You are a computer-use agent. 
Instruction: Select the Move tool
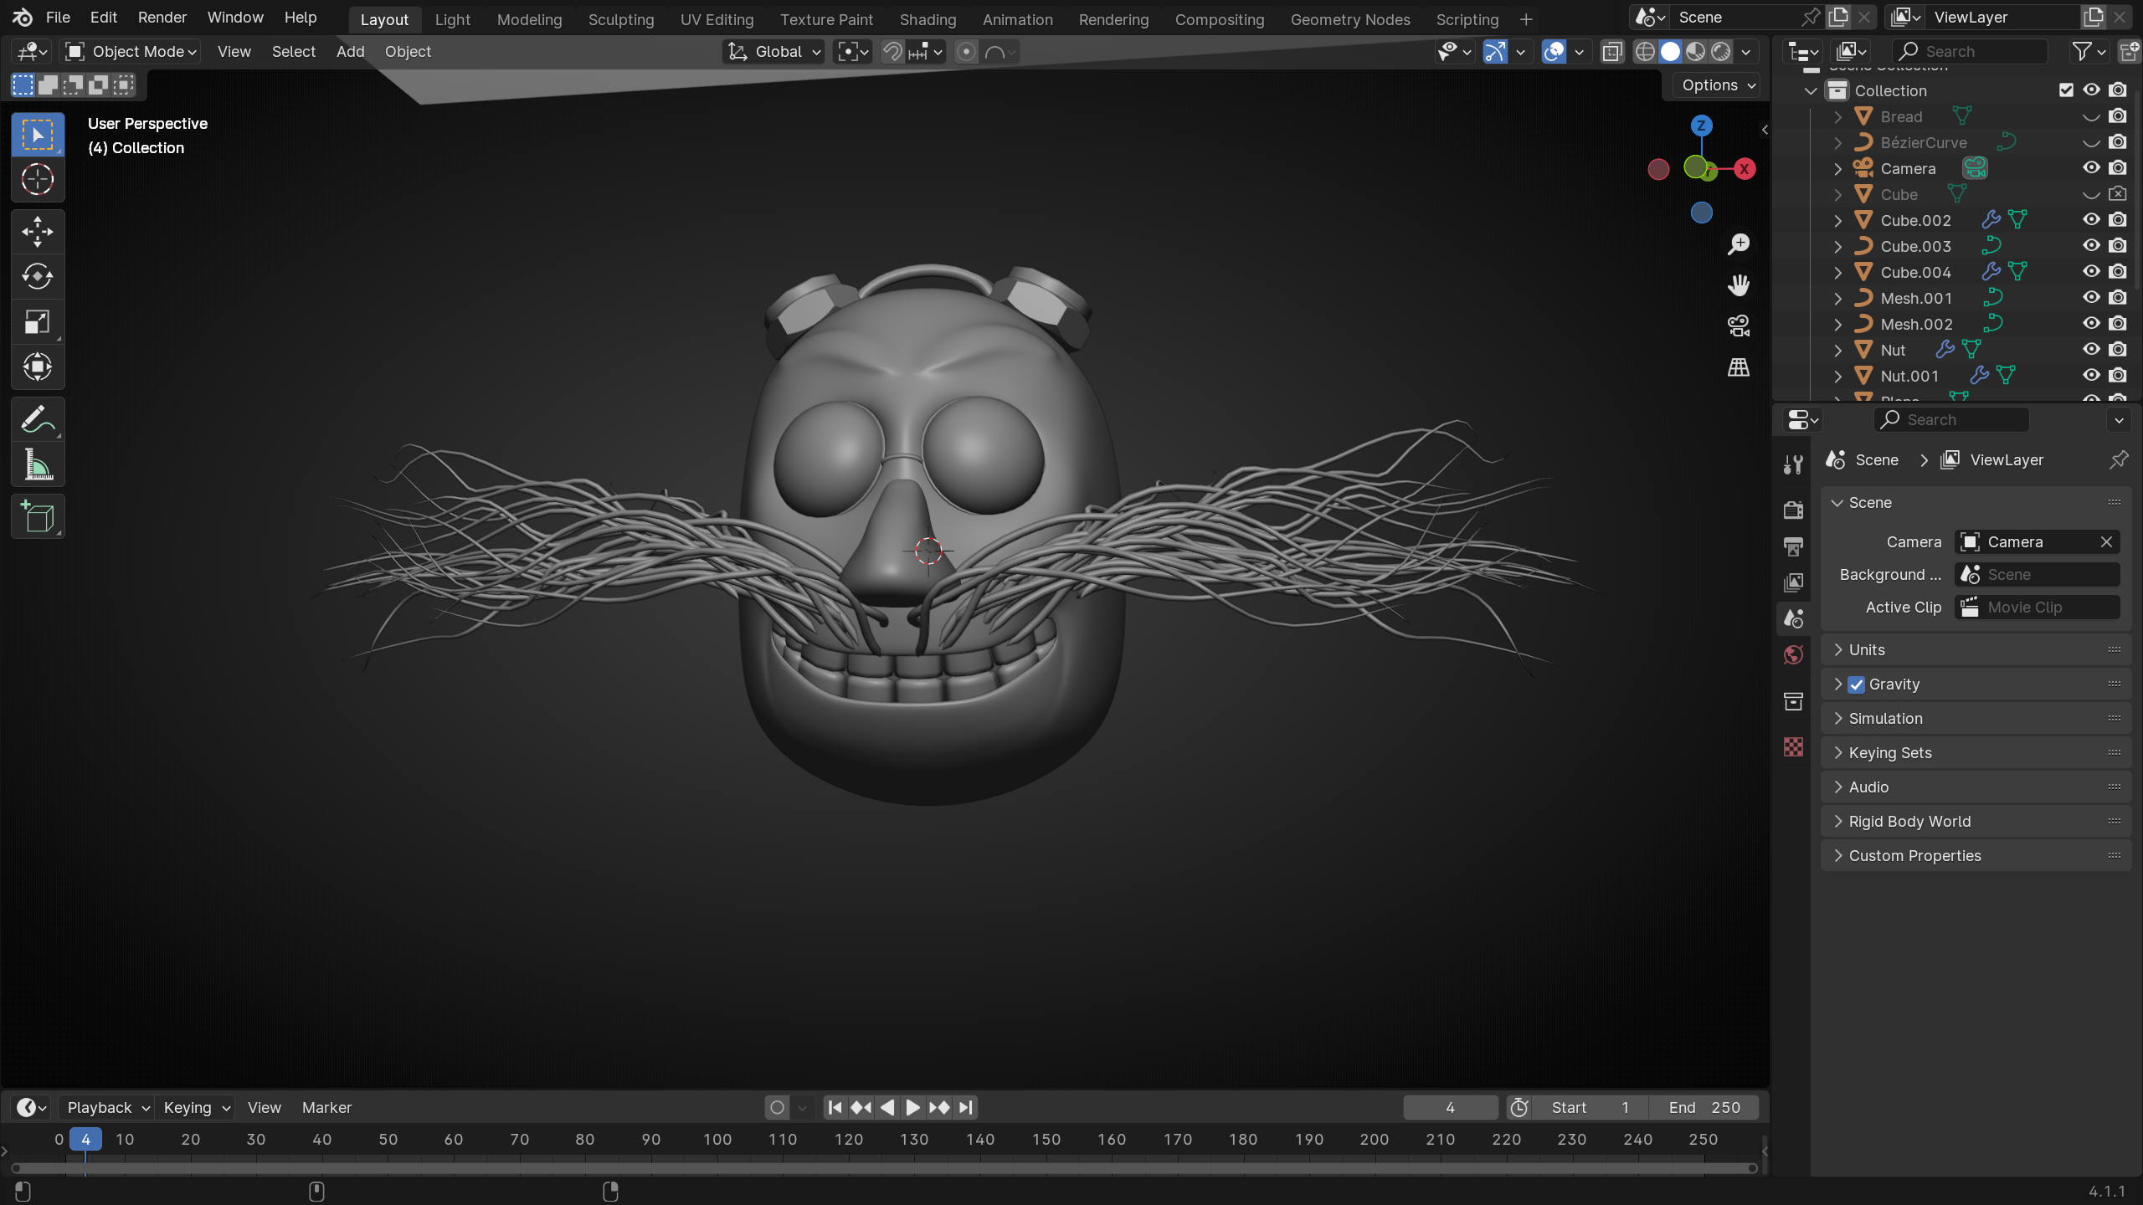[38, 232]
